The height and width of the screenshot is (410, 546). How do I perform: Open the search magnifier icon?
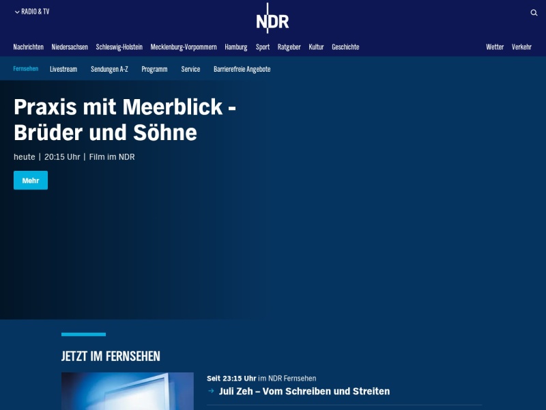point(534,13)
